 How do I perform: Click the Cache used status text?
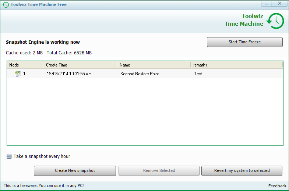pyautogui.click(x=49, y=53)
